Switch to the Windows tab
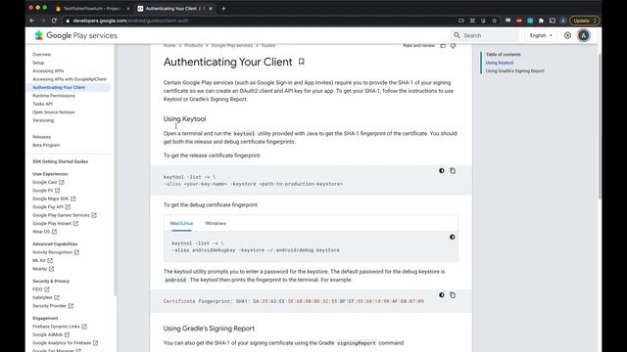The image size is (627, 352). 216,223
